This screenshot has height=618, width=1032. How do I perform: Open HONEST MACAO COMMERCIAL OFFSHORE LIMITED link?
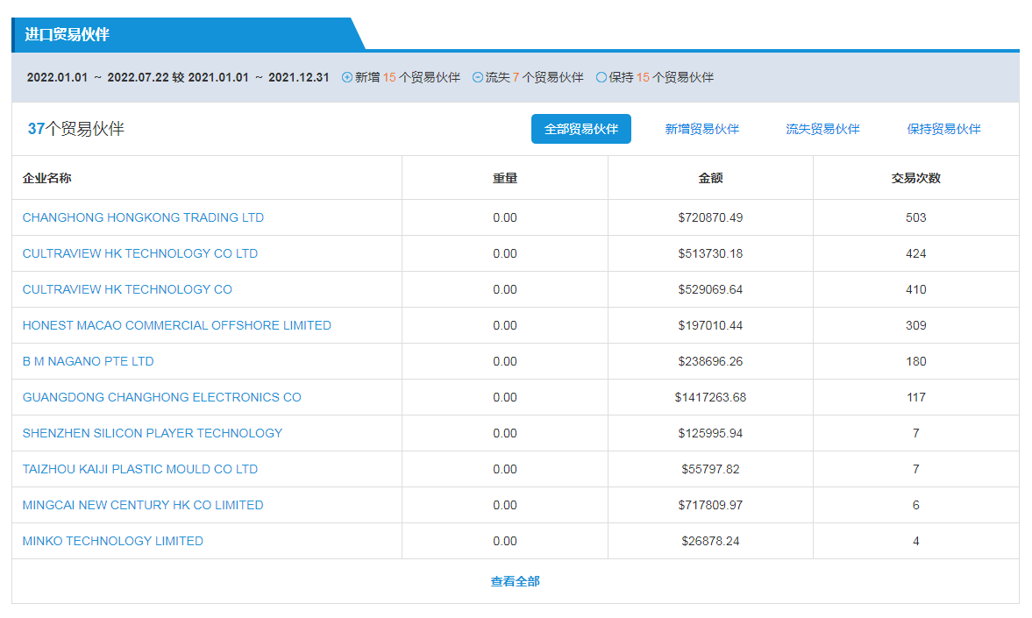(177, 325)
